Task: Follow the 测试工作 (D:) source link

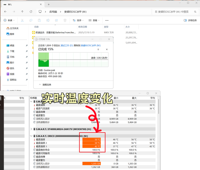Action: pos(67,46)
